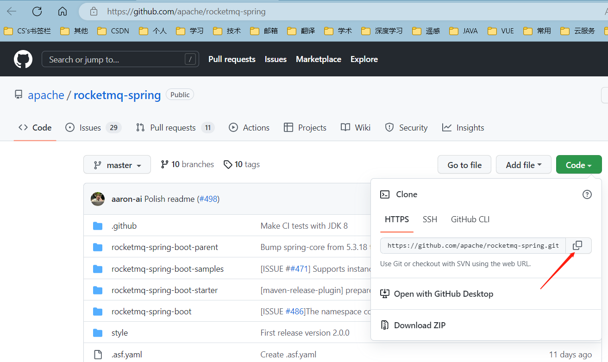Expand the master branch selector
Image resolution: width=608 pixels, height=362 pixels.
pyautogui.click(x=117, y=164)
